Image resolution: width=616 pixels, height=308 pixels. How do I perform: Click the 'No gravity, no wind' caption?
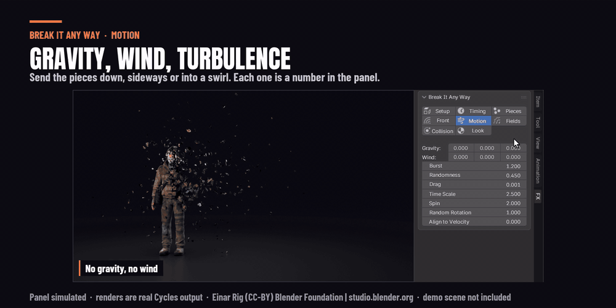pos(121,269)
